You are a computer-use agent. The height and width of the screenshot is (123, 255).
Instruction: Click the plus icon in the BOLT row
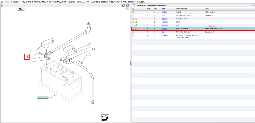(x=133, y=22)
